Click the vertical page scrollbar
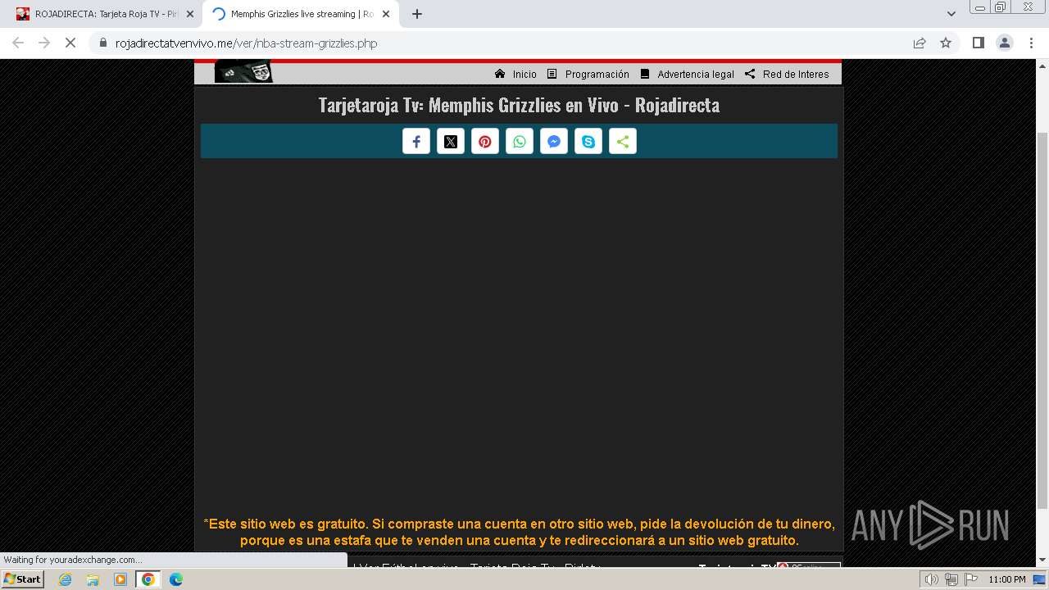Image resolution: width=1049 pixels, height=590 pixels. [x=1042, y=320]
